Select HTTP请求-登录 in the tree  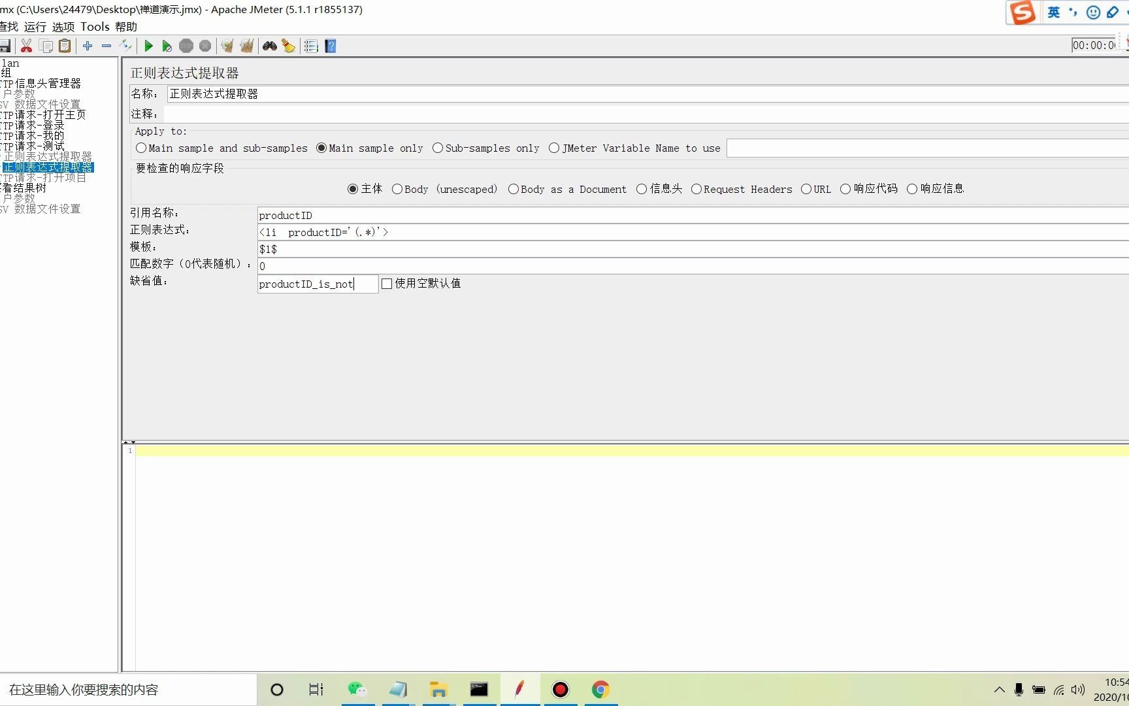[x=32, y=126]
